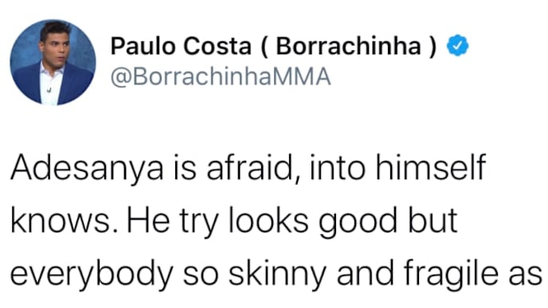The image size is (548, 308).
Task: Select the word Adesanya in the tweet
Action: click(87, 168)
